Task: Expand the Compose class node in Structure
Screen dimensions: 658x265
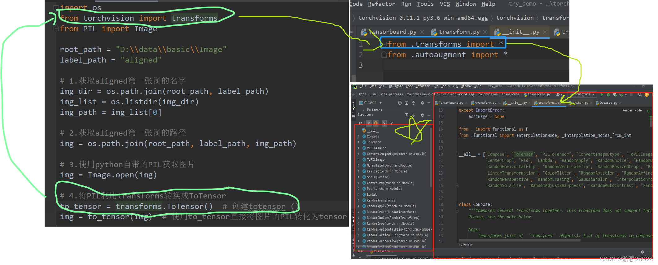Action: [x=359, y=137]
